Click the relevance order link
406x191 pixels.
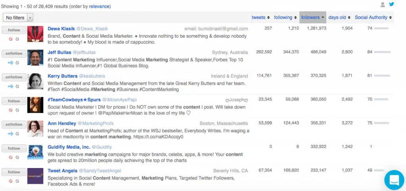tap(99, 7)
